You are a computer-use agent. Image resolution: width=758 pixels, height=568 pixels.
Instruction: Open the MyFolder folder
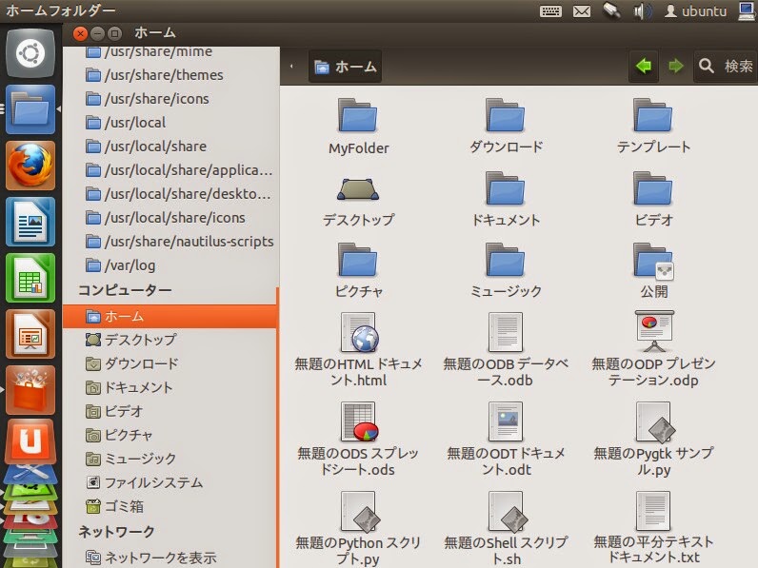[x=358, y=116]
